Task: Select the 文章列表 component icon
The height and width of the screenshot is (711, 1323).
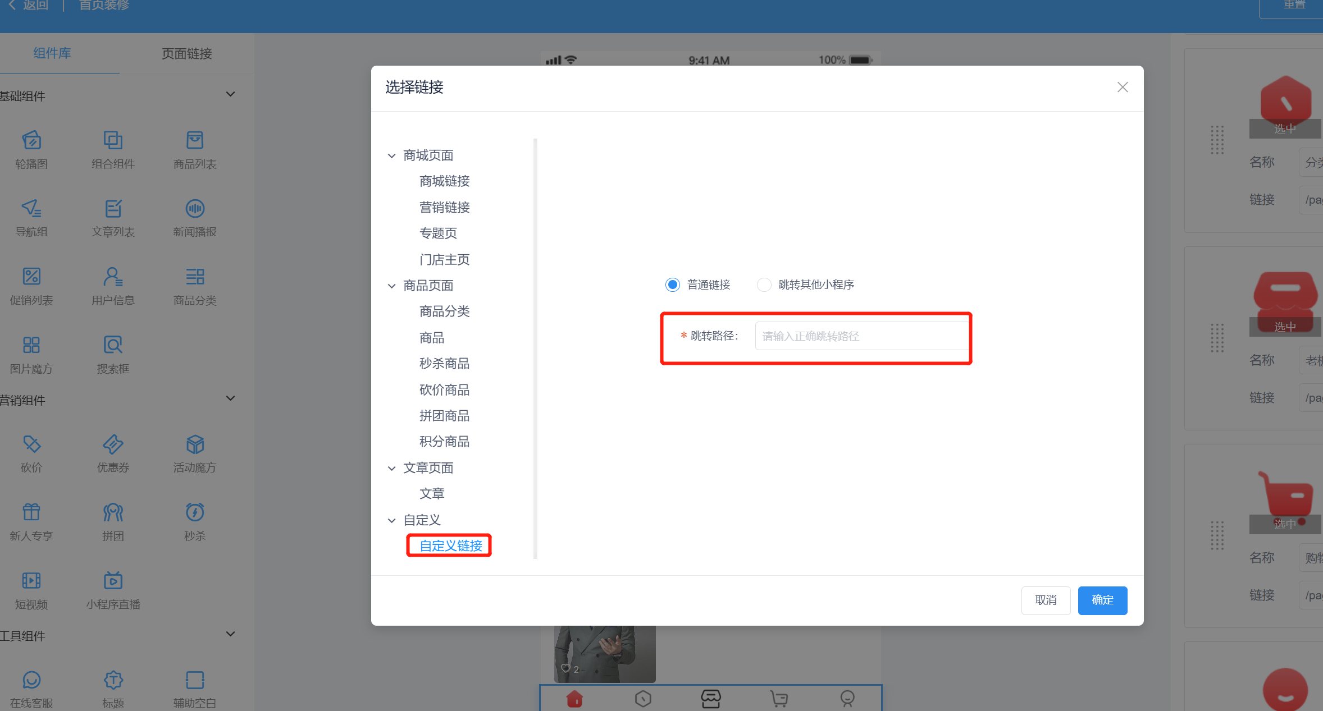Action: point(113,208)
